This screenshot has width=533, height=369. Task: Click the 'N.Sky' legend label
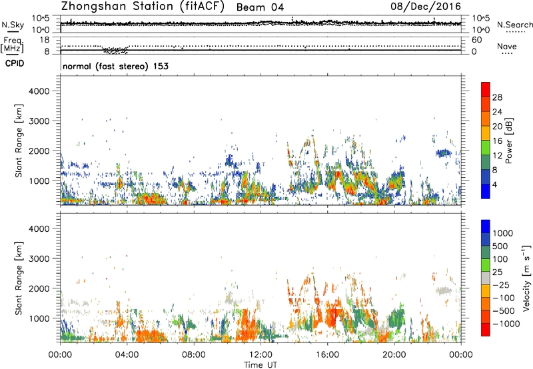click(13, 25)
